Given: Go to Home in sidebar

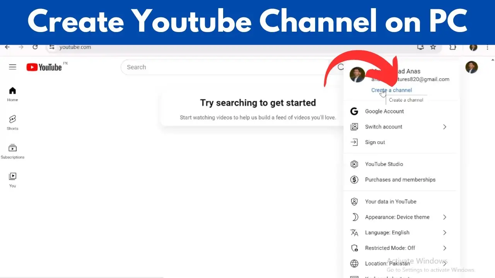Looking at the screenshot, I should [12, 94].
